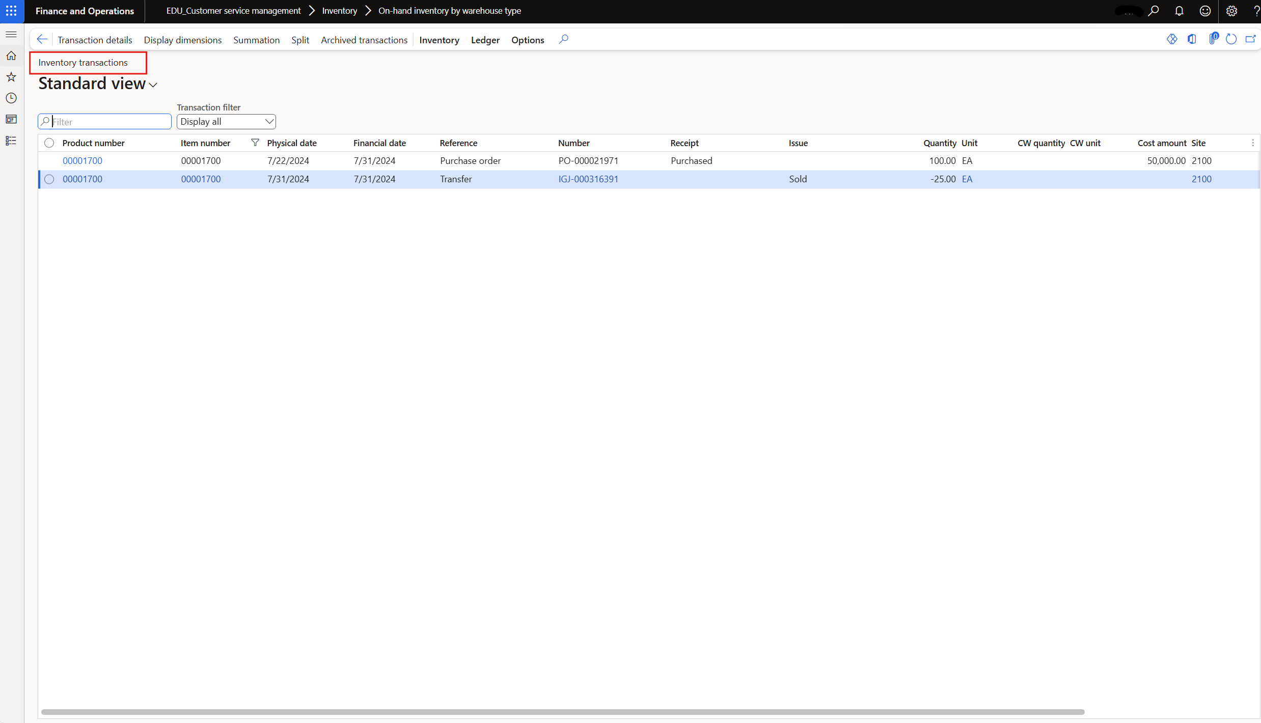Click the Item number column filter icon
The height and width of the screenshot is (723, 1261).
point(255,143)
